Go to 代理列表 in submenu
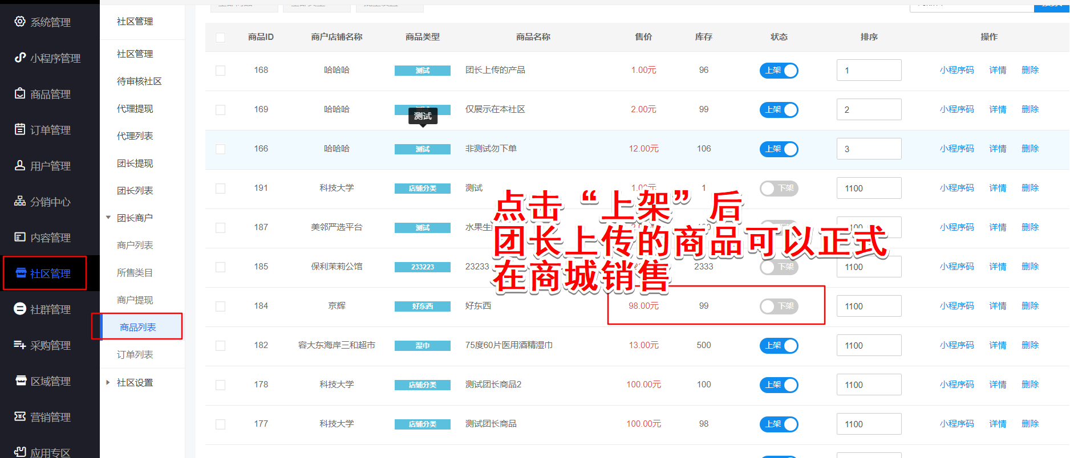 click(x=135, y=136)
